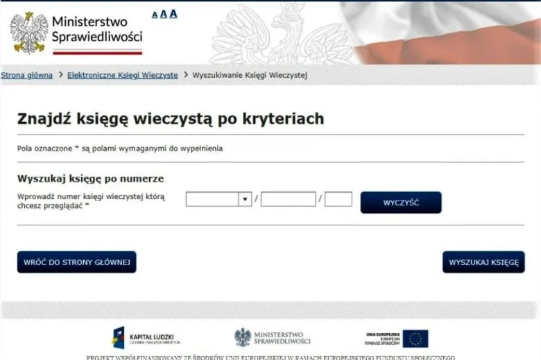Focus the check digit input field

[338, 199]
